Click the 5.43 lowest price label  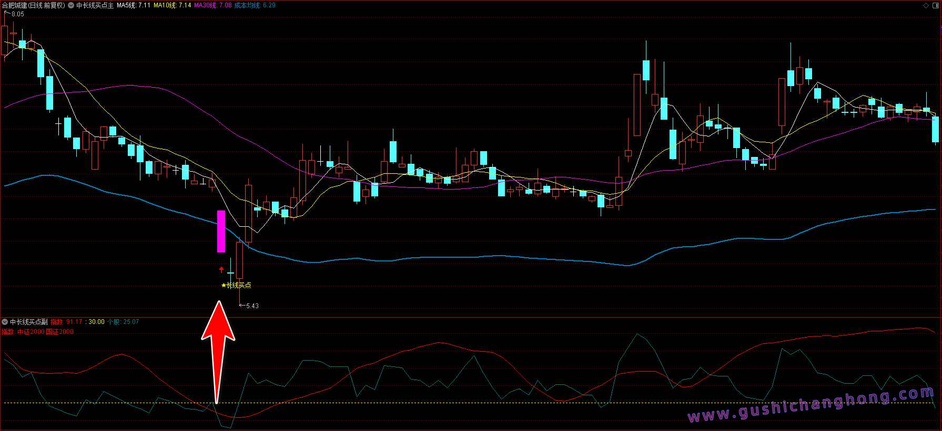[252, 306]
